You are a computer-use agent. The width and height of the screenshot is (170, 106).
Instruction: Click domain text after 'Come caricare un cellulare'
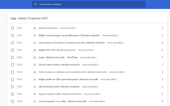pyautogui.click(x=117, y=72)
